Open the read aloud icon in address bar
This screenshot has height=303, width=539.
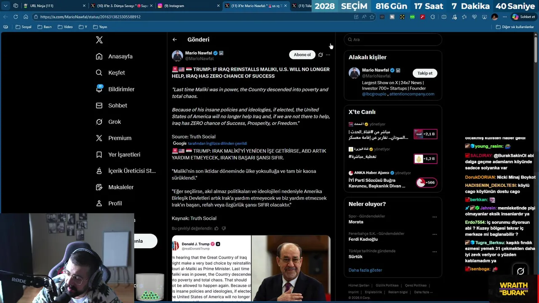[364, 17]
